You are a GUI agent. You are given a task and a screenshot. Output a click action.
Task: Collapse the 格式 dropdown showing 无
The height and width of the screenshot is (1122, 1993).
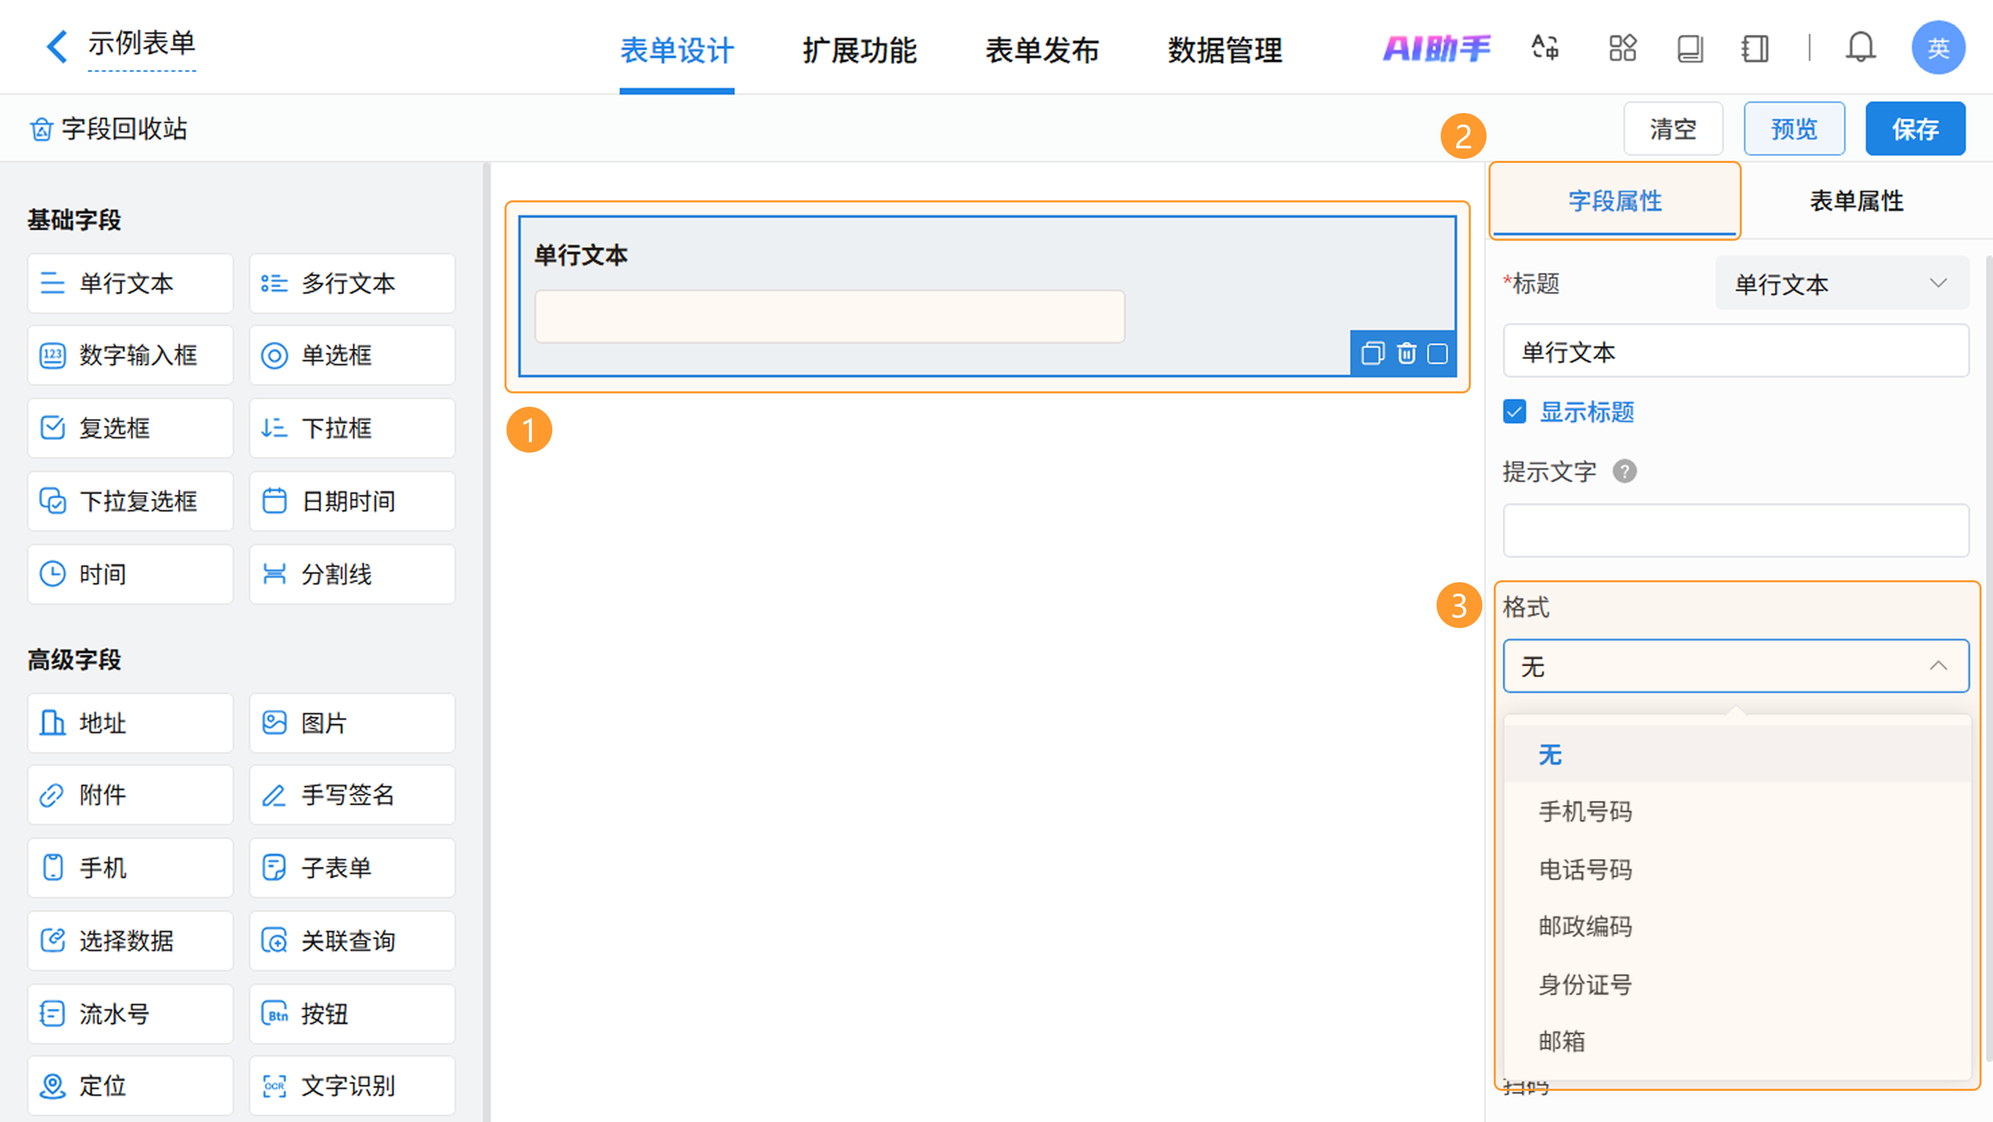[1736, 665]
